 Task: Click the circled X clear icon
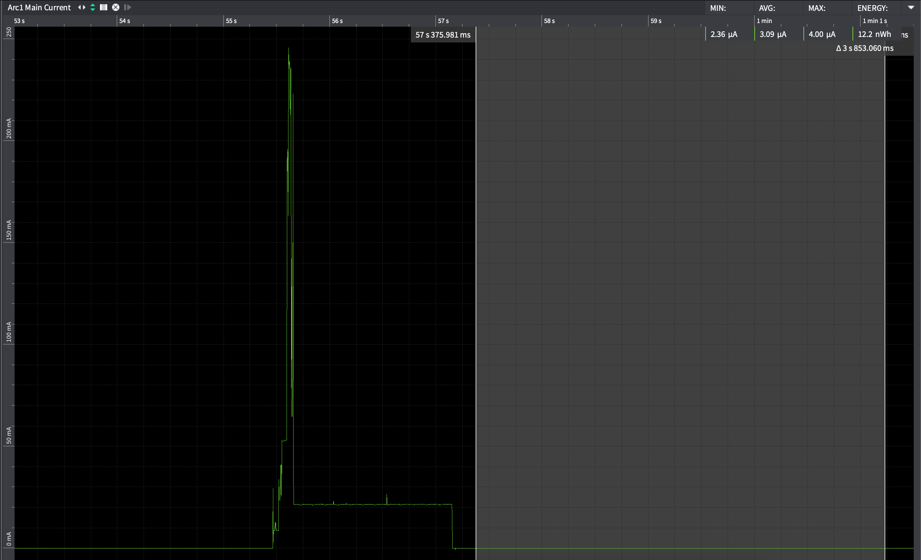116,8
